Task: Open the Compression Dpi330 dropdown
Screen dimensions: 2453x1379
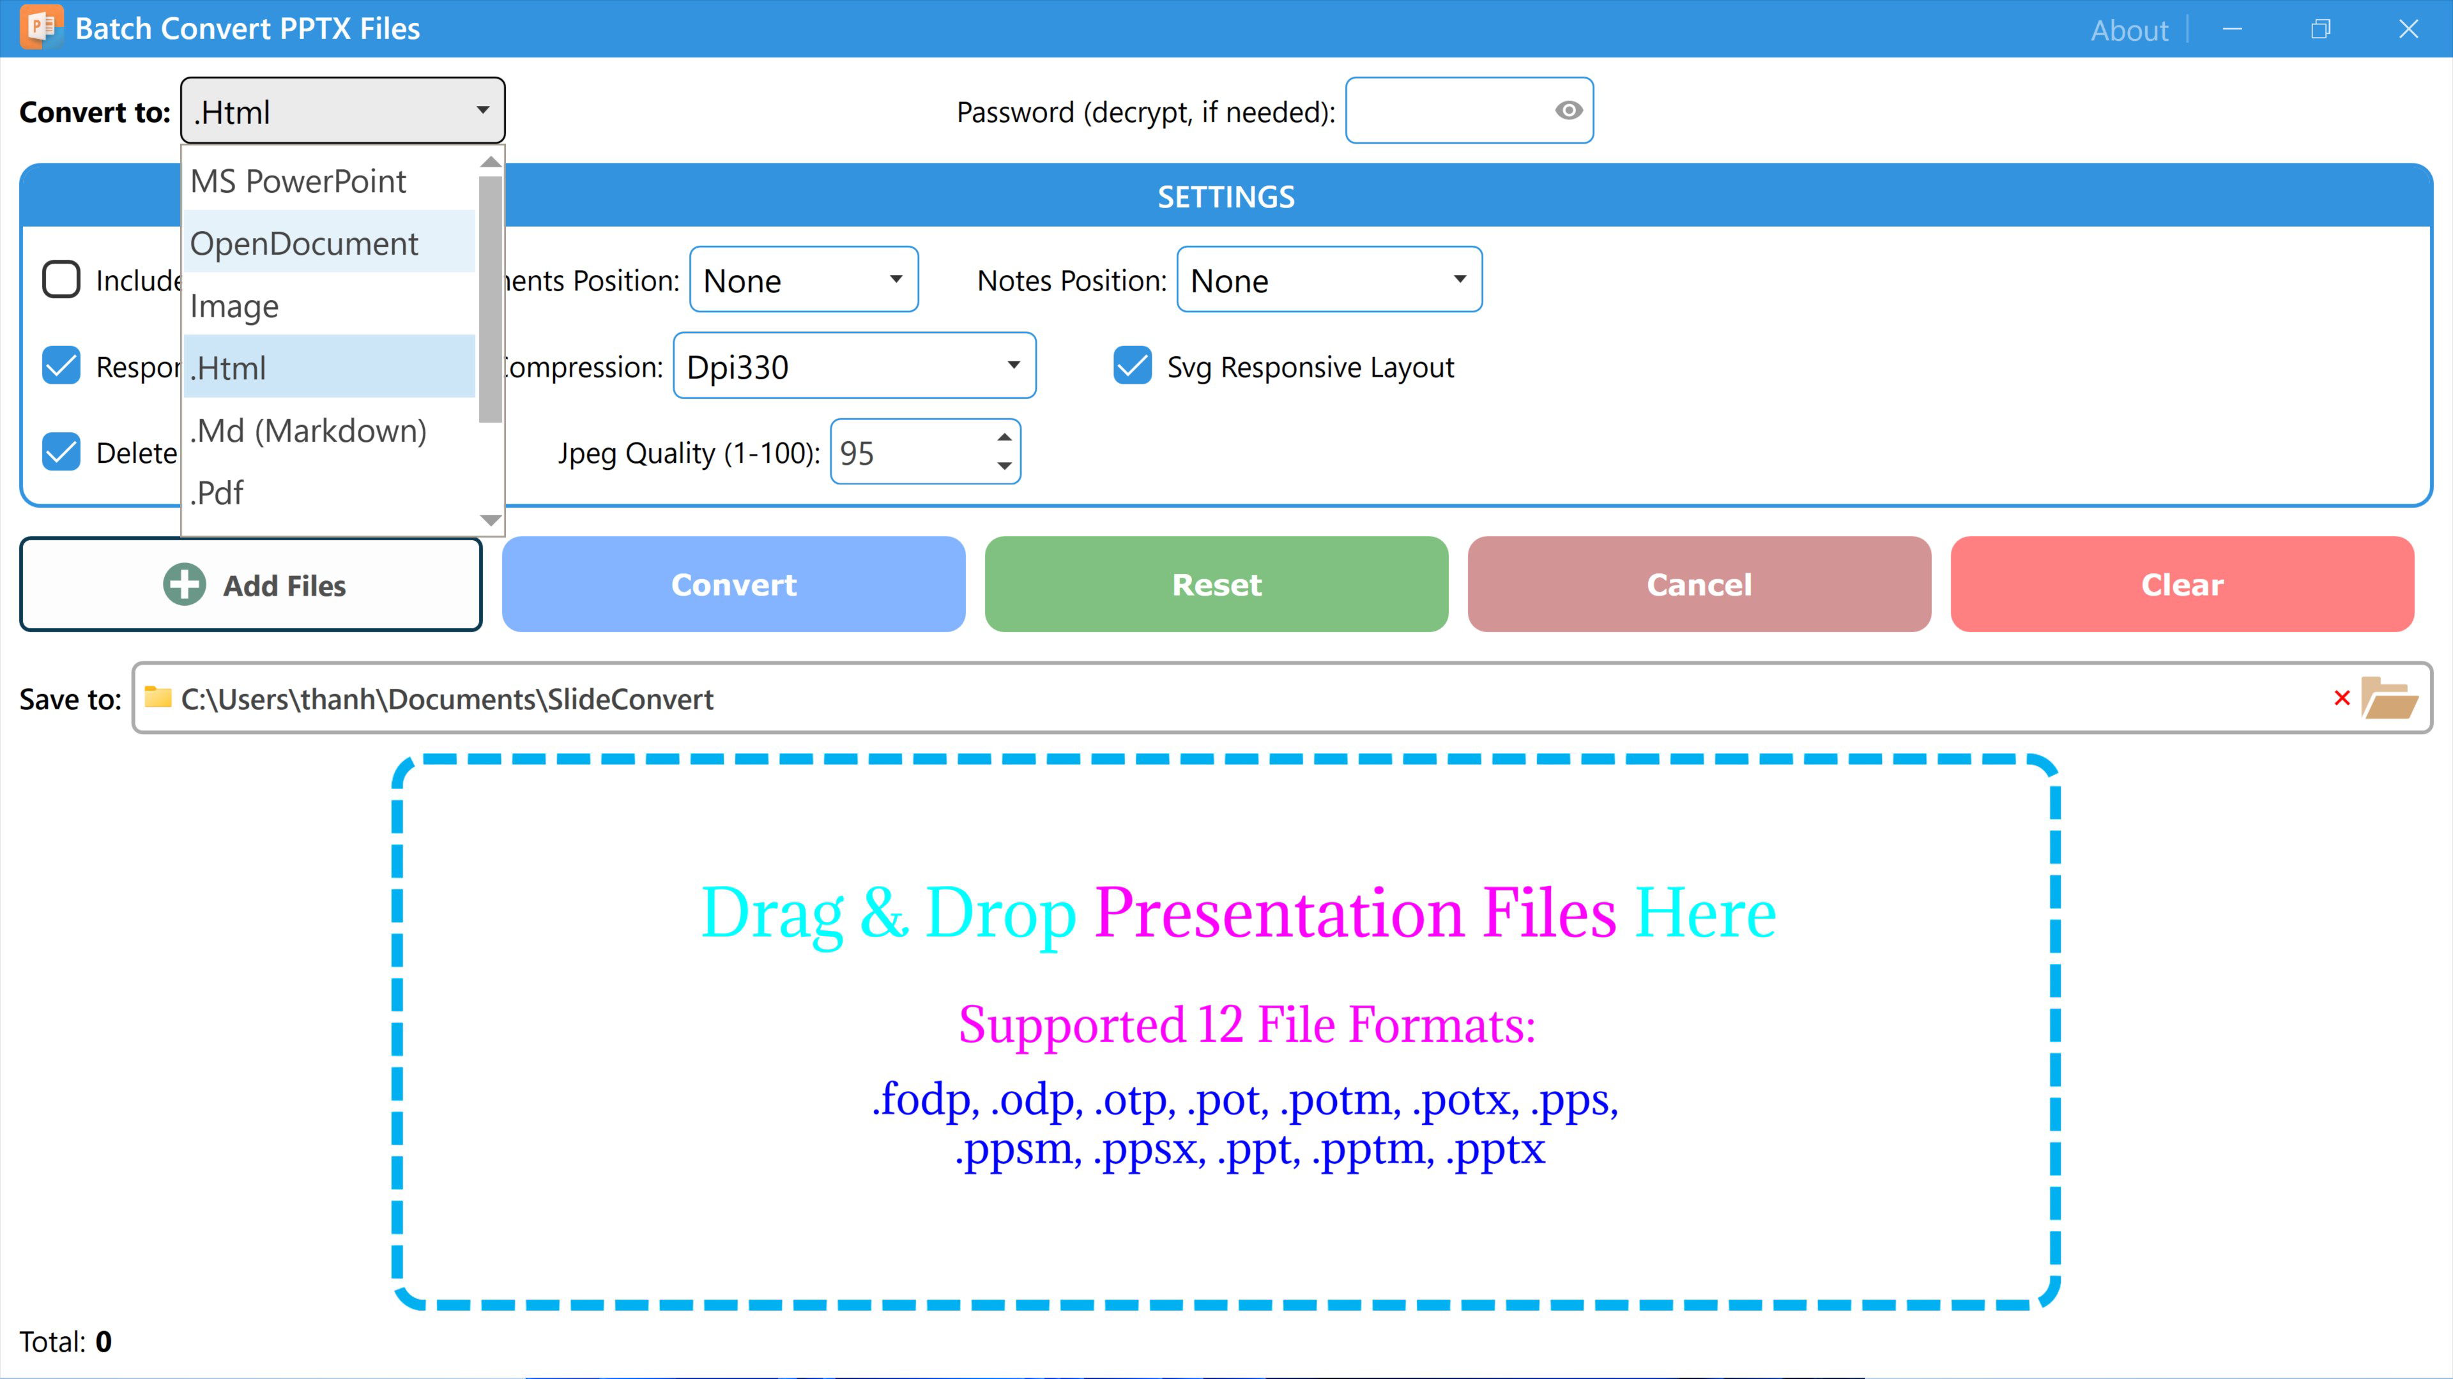Action: (854, 365)
